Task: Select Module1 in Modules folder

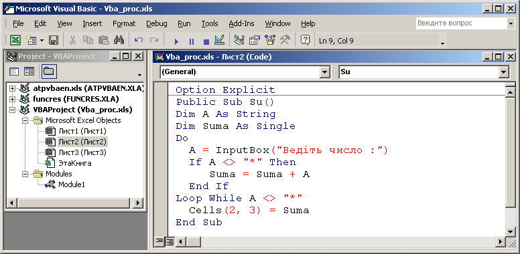Action: click(72, 184)
